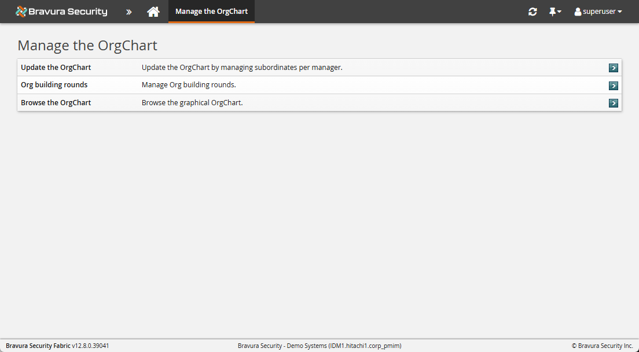Open the Browse the OrgChart link
This screenshot has height=352, width=639.
click(x=56, y=102)
